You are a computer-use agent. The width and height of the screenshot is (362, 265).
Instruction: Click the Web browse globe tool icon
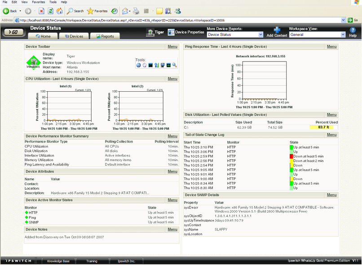tap(138, 65)
